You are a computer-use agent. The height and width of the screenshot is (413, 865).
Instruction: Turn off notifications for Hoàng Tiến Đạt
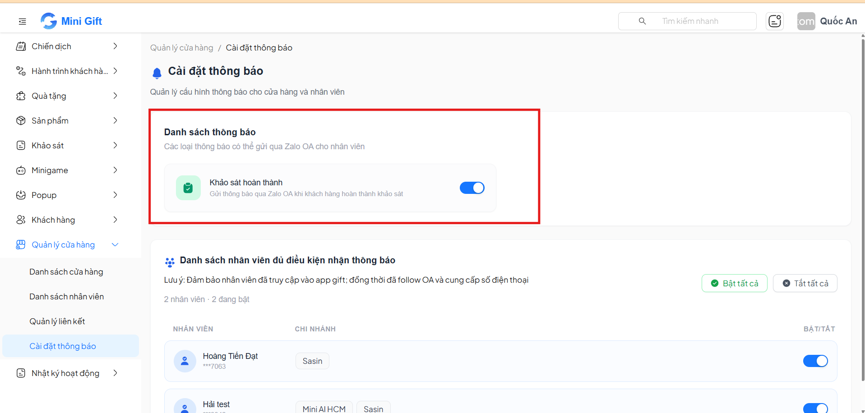815,361
